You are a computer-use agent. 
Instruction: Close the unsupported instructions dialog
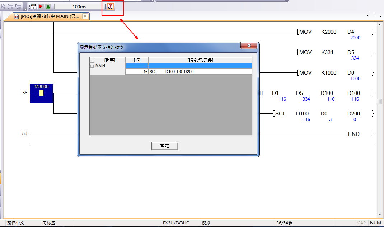(248, 46)
